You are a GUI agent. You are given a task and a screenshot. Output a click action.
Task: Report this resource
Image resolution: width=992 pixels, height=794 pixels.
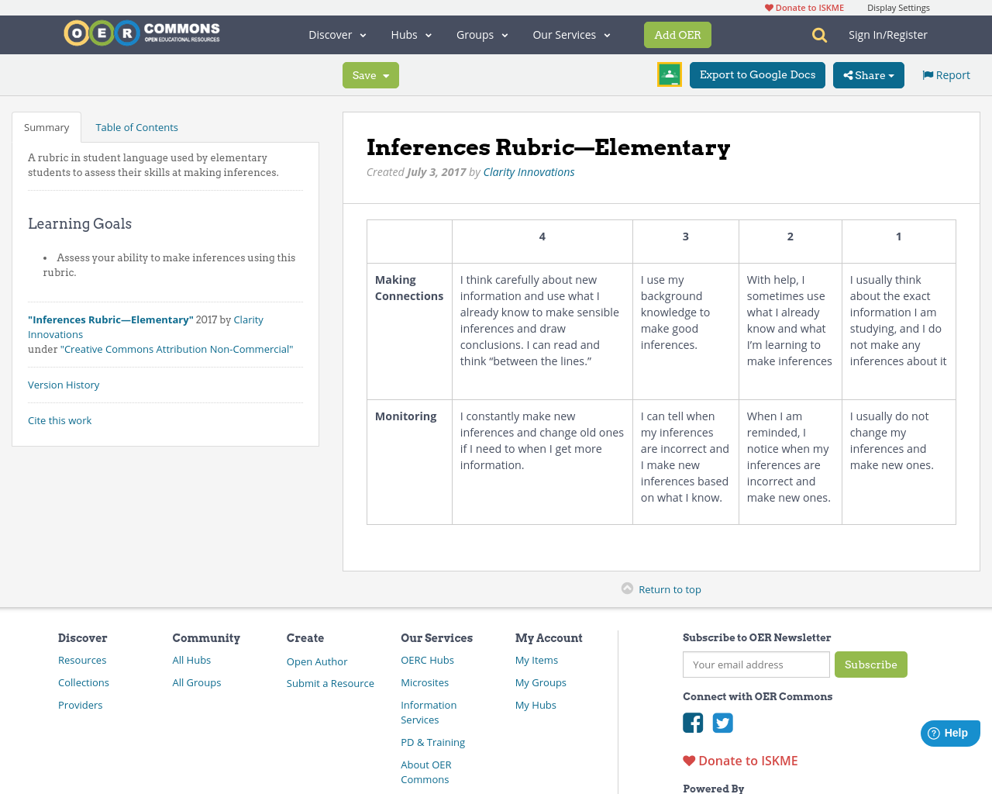[945, 74]
